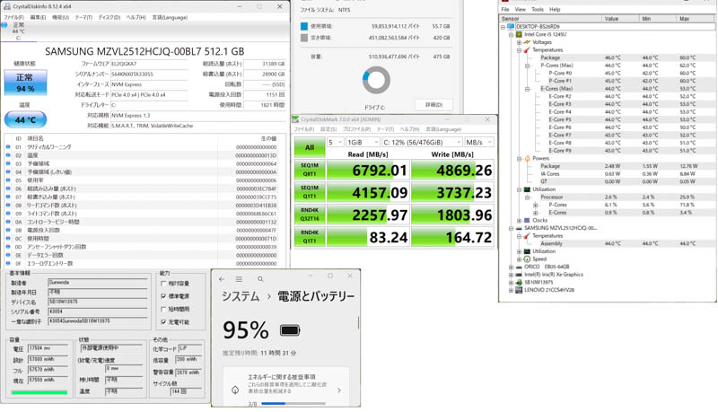Open the エネルギーに関する推奨事項 chevron

339,390
